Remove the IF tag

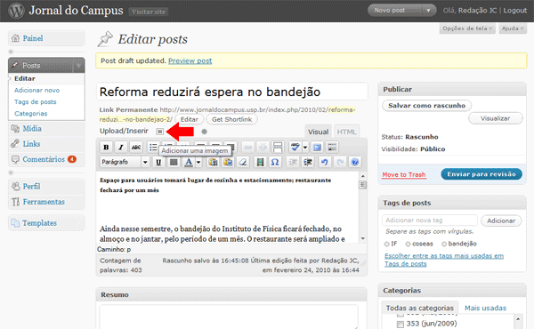(386, 244)
